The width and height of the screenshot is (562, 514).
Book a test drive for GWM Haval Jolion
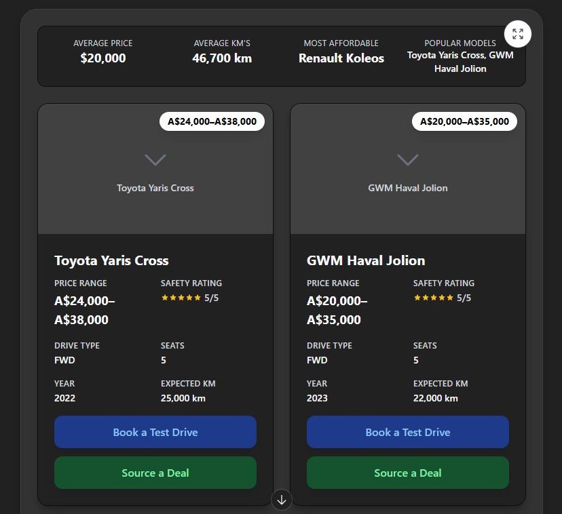(407, 432)
